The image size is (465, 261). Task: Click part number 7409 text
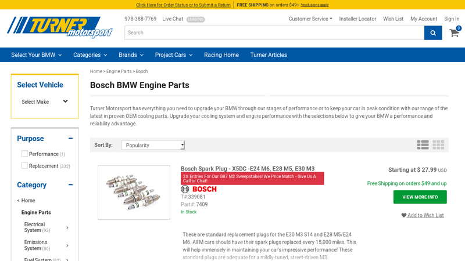(x=202, y=205)
